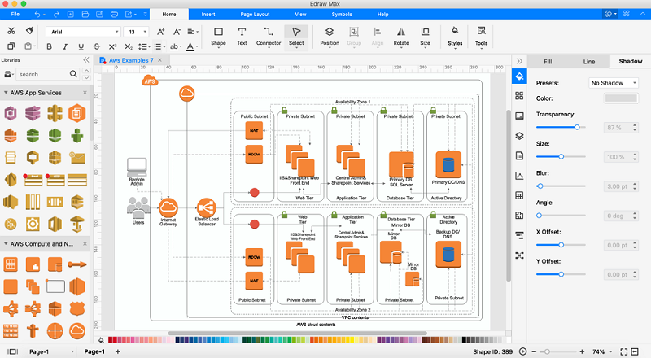Add a new page with plus button

[x=117, y=351]
